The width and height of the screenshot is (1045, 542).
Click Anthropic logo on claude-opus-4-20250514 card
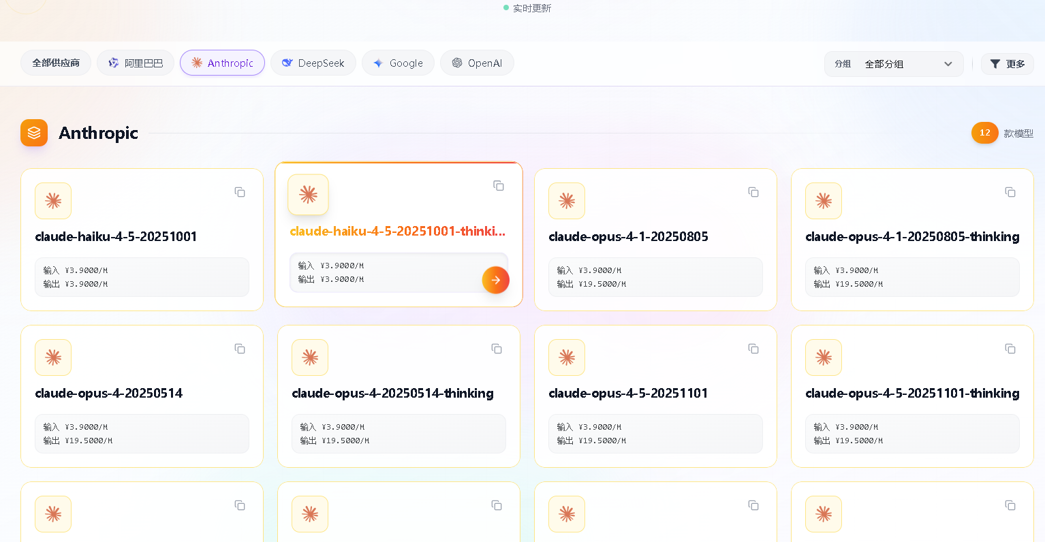click(53, 357)
